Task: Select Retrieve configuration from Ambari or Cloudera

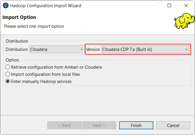Action: coord(8,67)
